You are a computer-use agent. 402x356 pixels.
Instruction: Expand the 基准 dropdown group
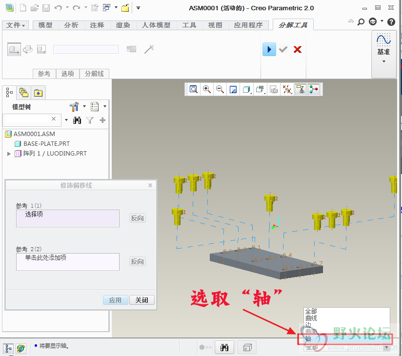[384, 61]
